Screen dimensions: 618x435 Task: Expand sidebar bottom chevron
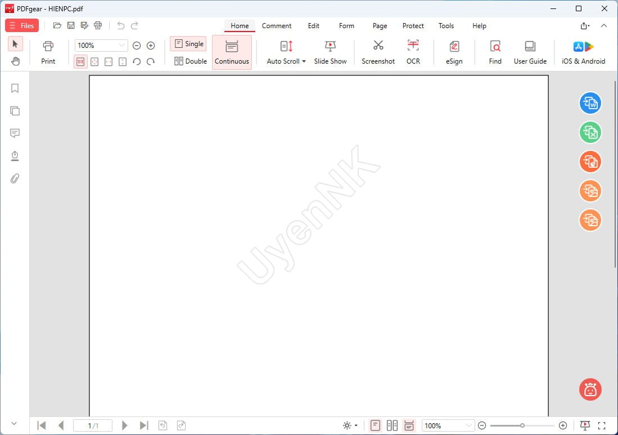coord(14,424)
